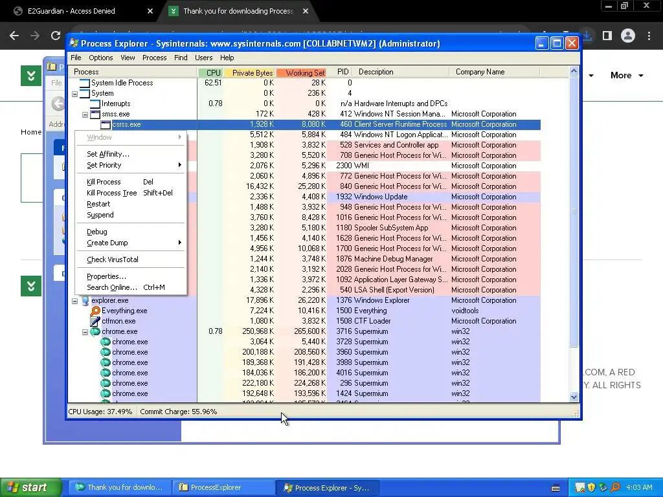Click the Everything search tray icon
The width and height of the screenshot is (663, 497).
tap(615, 487)
